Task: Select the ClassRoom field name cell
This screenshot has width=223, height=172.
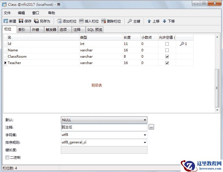Action: click(x=43, y=57)
